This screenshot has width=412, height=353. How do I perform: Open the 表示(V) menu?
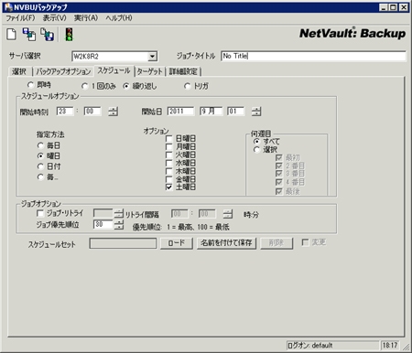(54, 18)
